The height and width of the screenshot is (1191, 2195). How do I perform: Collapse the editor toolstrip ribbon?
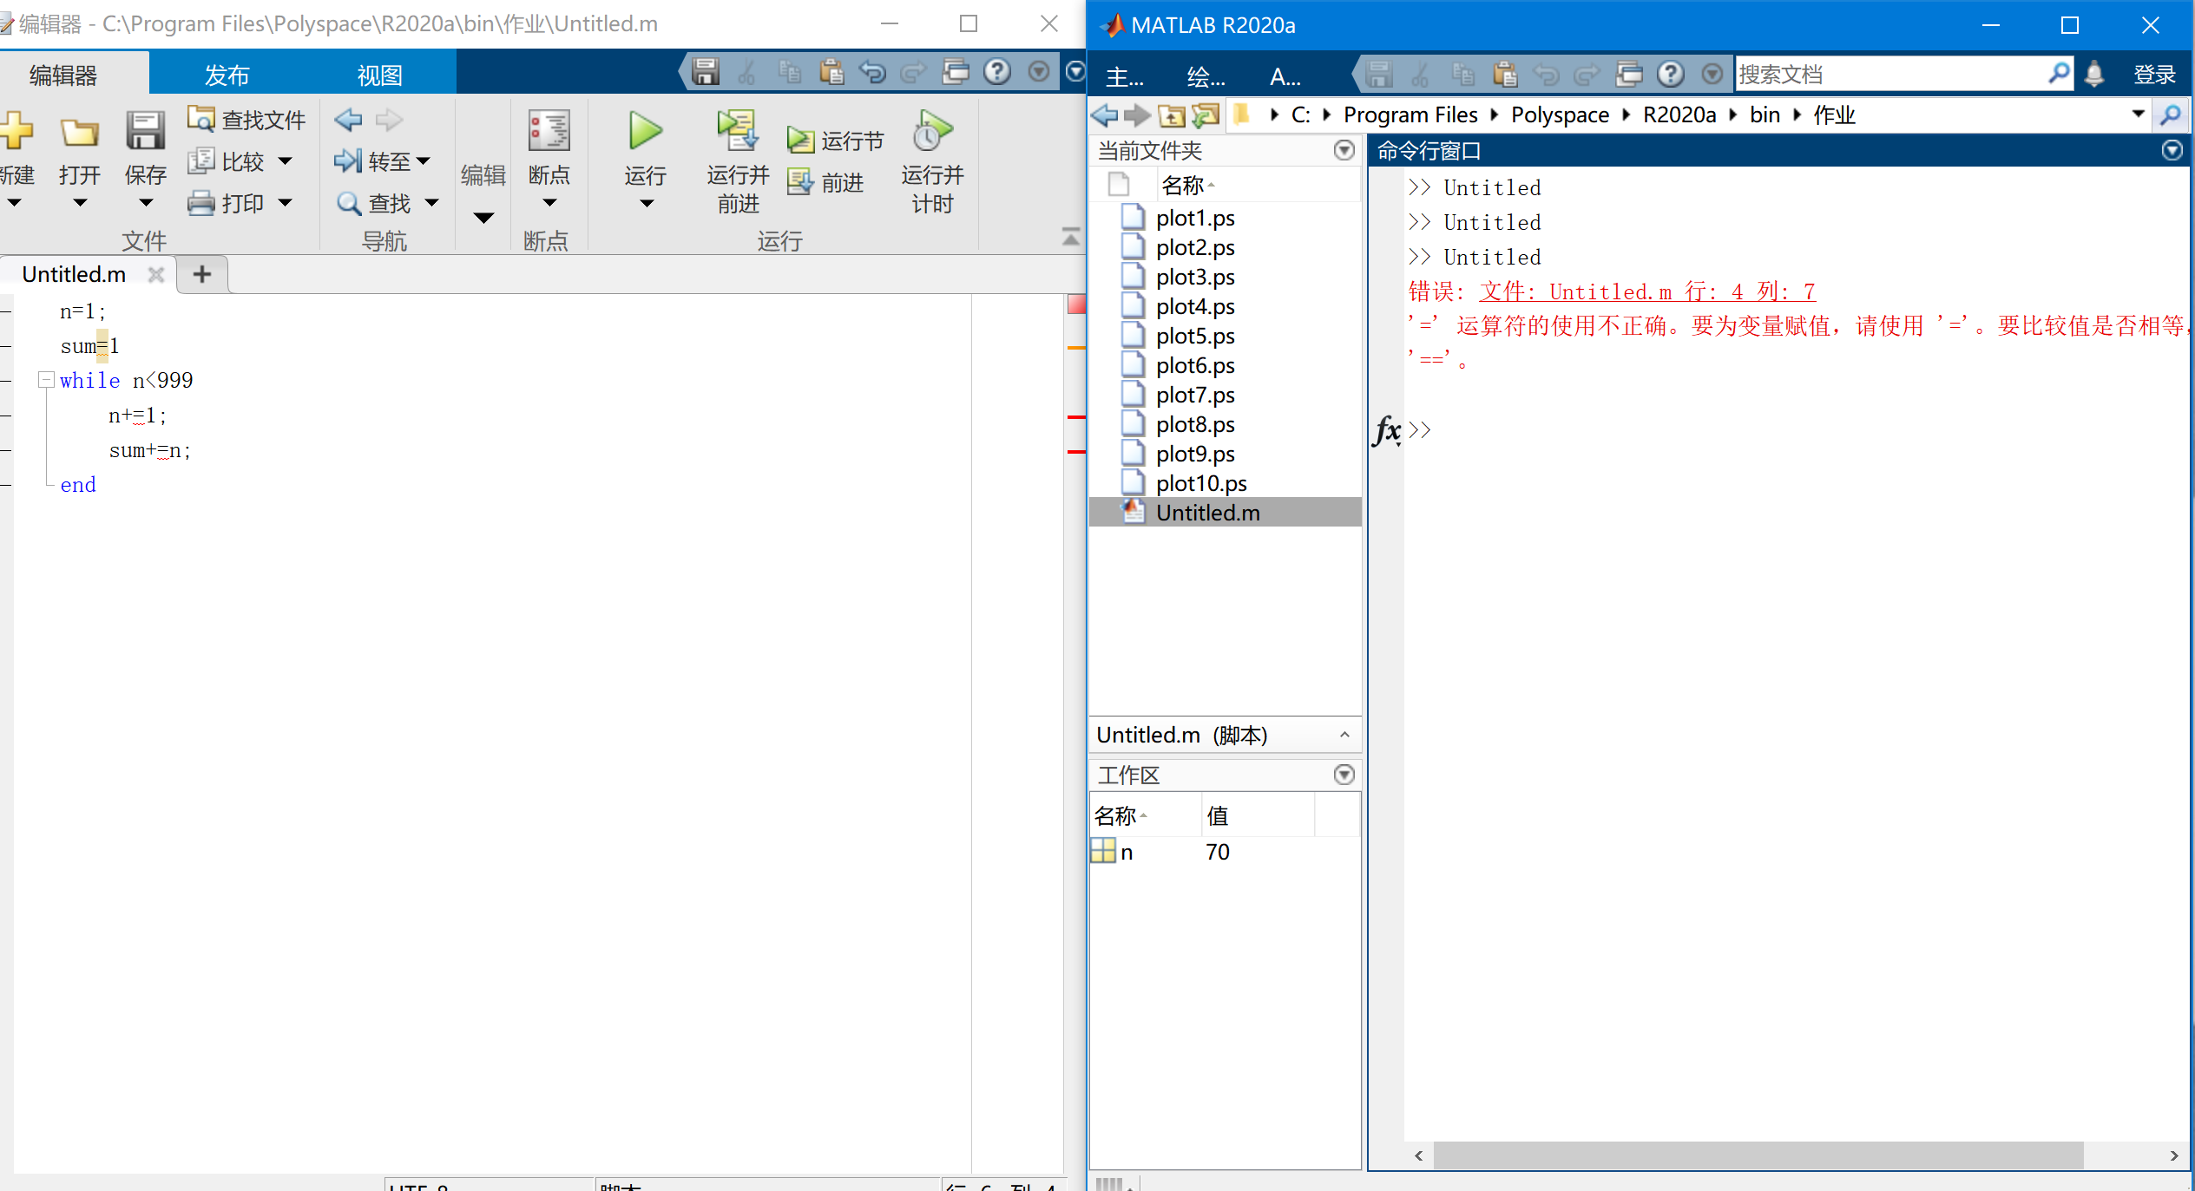[1071, 237]
